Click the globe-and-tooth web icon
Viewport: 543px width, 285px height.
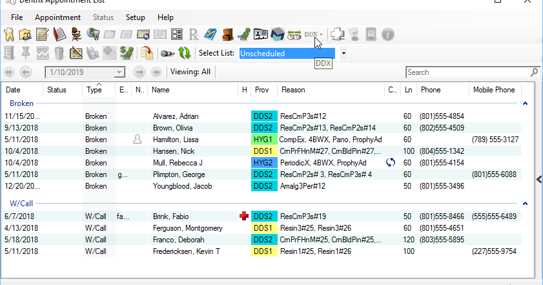(x=93, y=34)
